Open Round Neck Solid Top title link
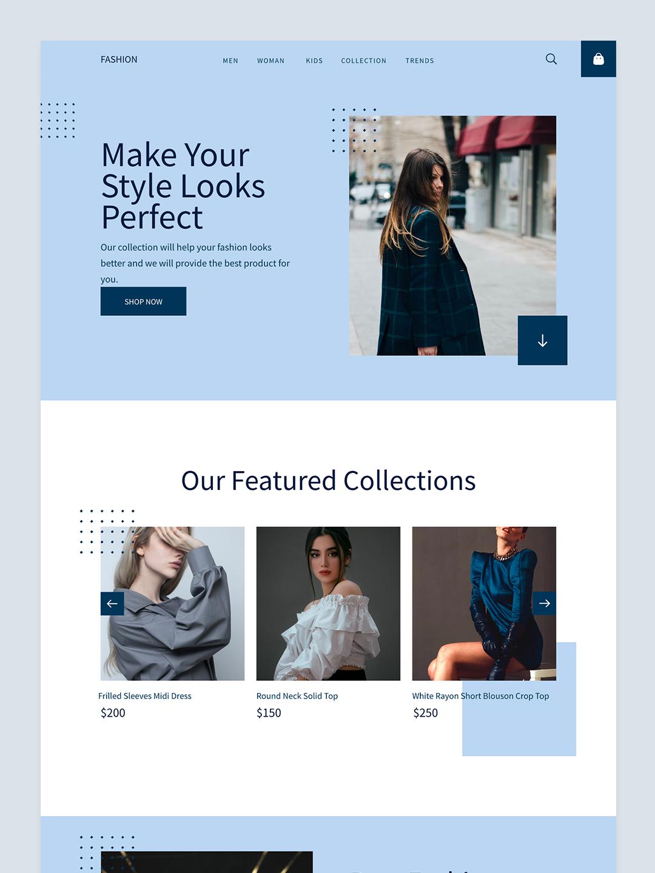The width and height of the screenshot is (655, 873). coord(297,696)
